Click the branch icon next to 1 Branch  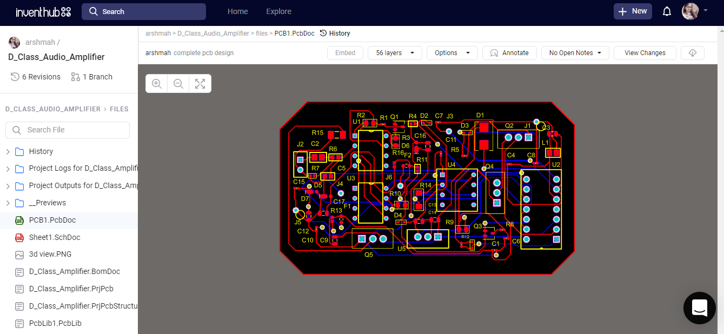[x=75, y=77]
